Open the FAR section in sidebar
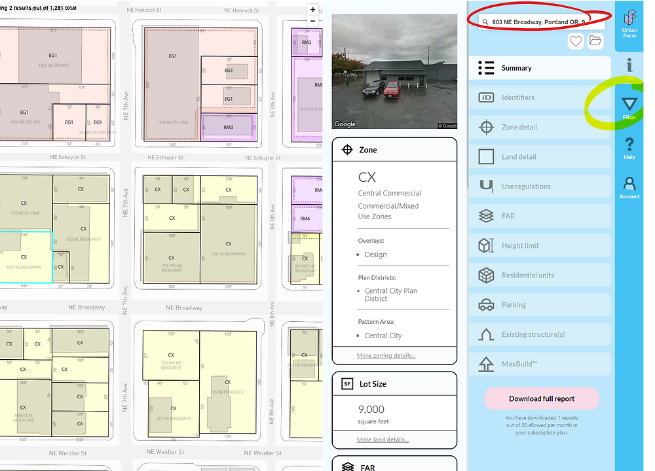The image size is (655, 471). point(540,216)
